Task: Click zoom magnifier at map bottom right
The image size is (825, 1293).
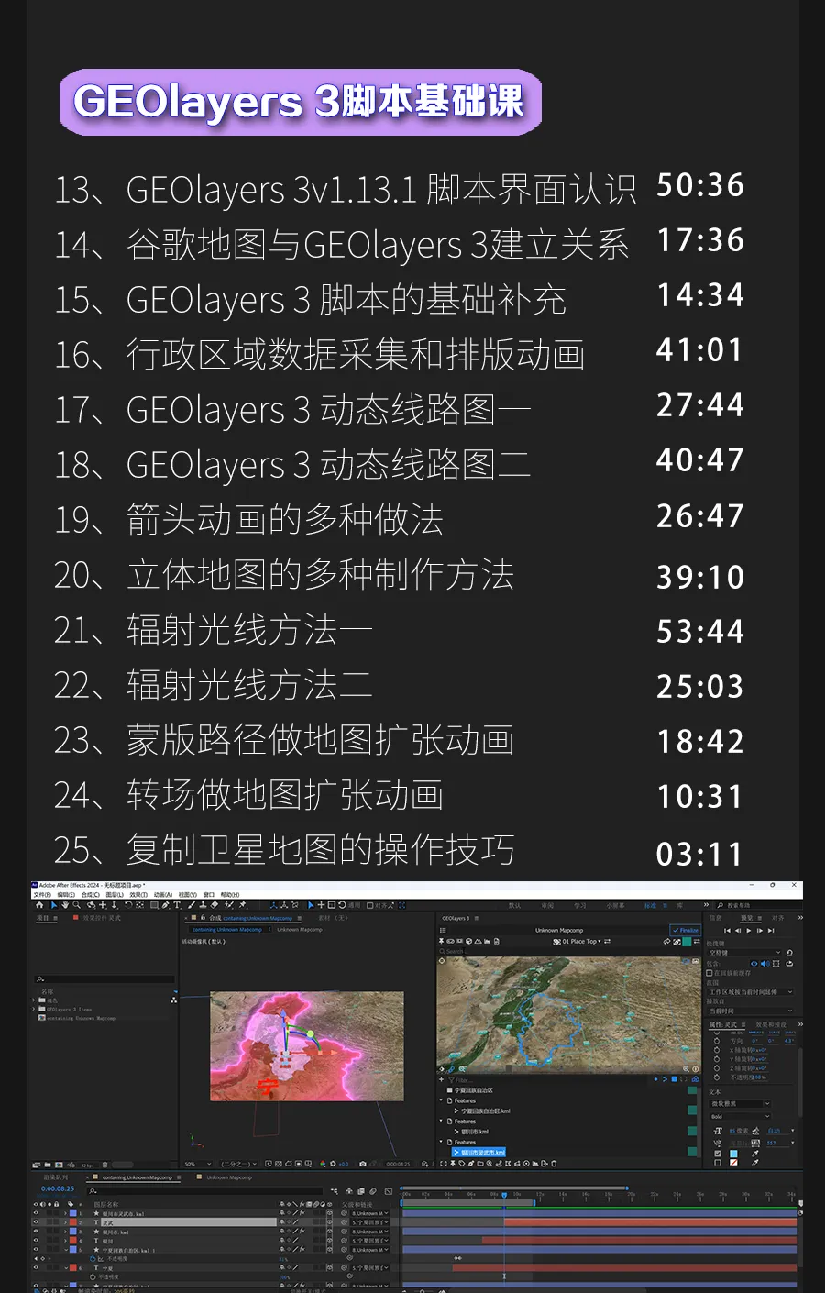Action: (686, 1069)
